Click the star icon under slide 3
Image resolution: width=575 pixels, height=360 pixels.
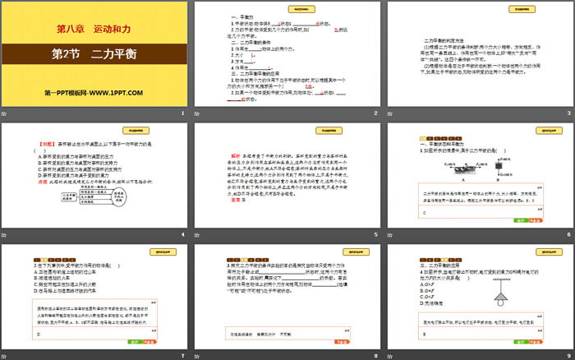point(390,113)
